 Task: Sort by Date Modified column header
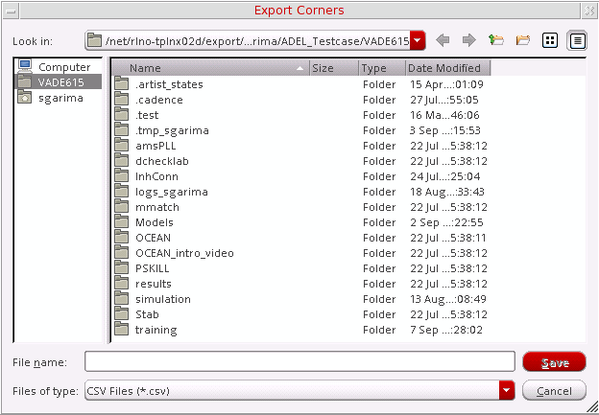[x=447, y=68]
